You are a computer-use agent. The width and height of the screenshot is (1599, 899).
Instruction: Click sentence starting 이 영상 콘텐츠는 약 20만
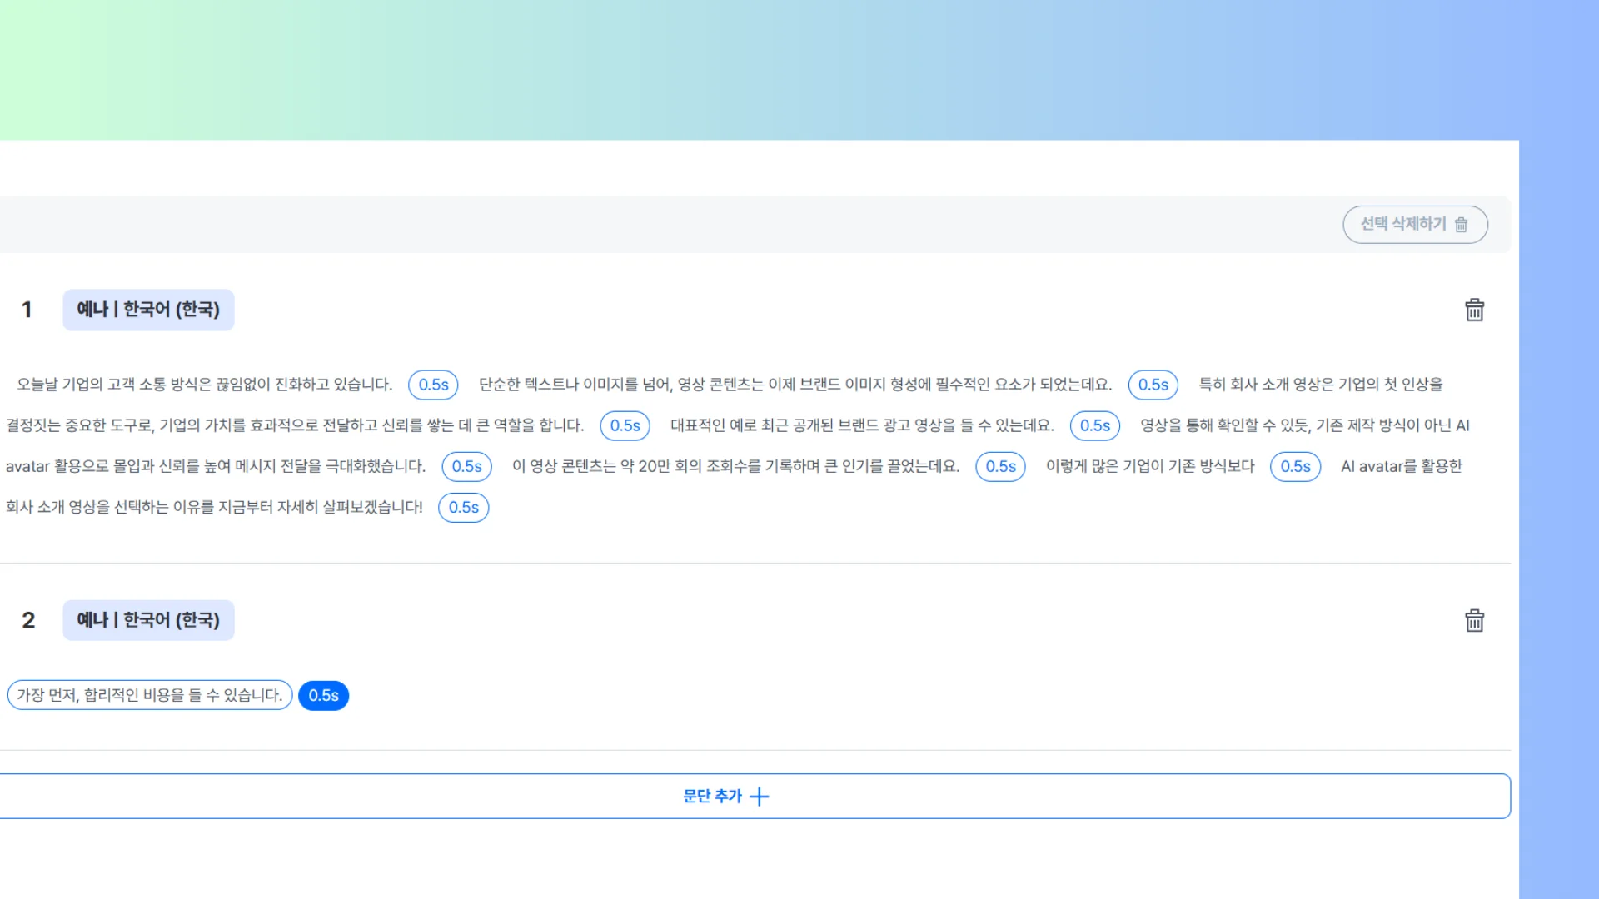735,466
